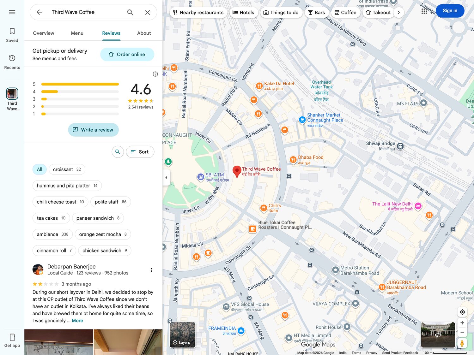The image size is (474, 355).
Task: Click the 3-star rating bar
Action: click(x=80, y=99)
